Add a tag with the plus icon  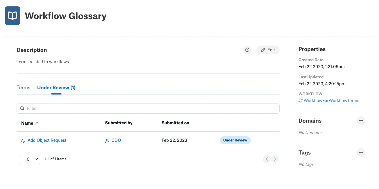(361, 152)
